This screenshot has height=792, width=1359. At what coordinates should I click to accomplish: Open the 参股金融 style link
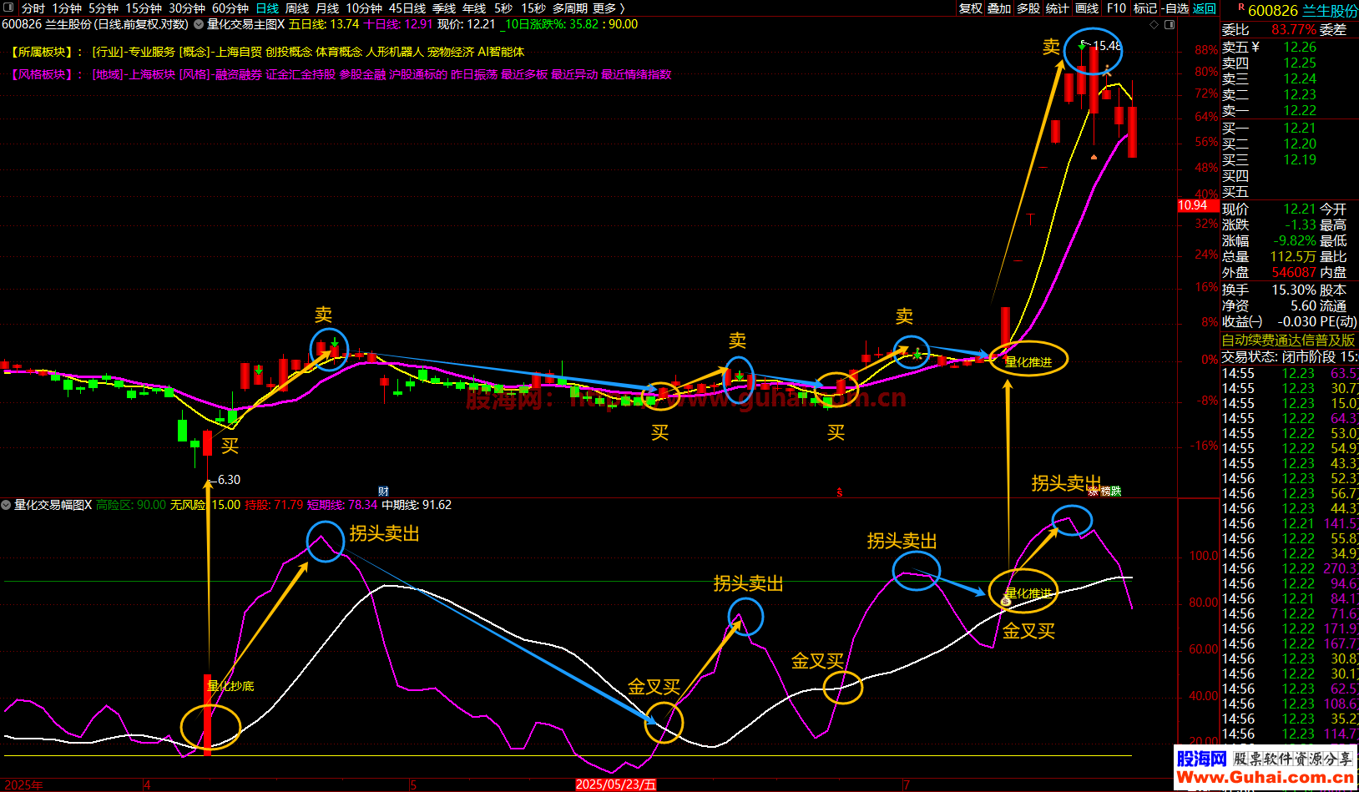pyautogui.click(x=362, y=74)
